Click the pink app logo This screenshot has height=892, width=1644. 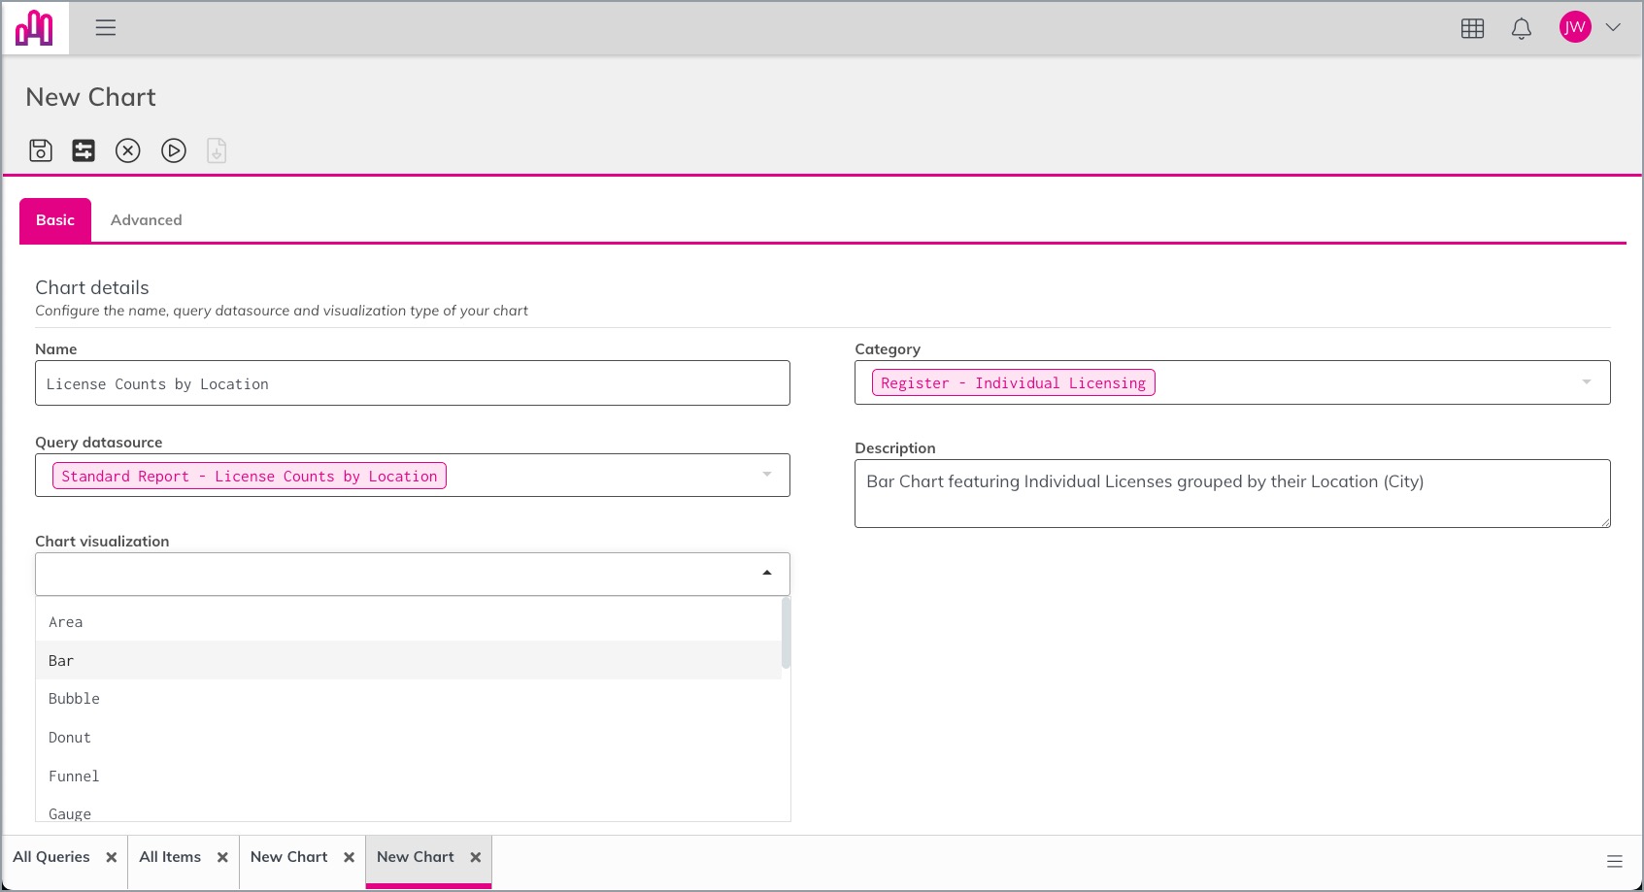tap(35, 27)
